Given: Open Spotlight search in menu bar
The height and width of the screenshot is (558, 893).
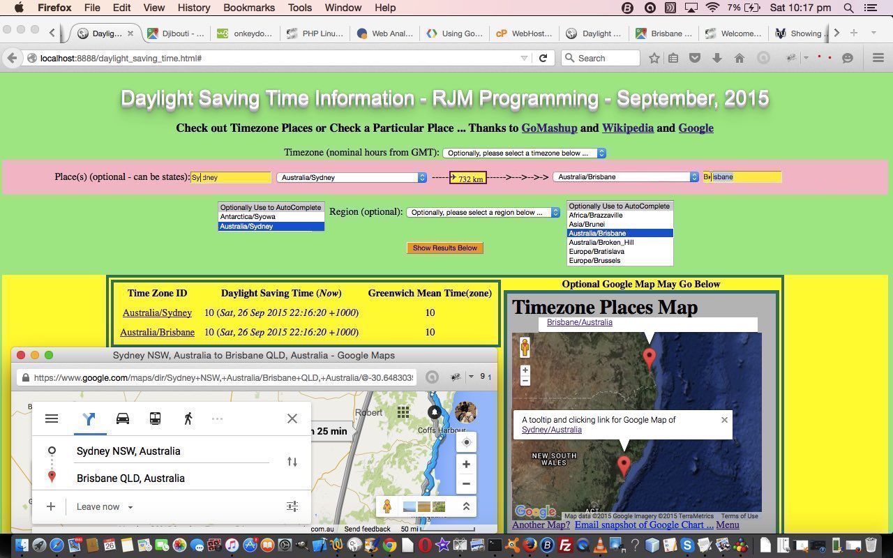Looking at the screenshot, I should coord(849,8).
